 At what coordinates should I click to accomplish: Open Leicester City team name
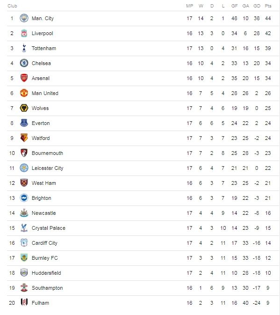48,168
